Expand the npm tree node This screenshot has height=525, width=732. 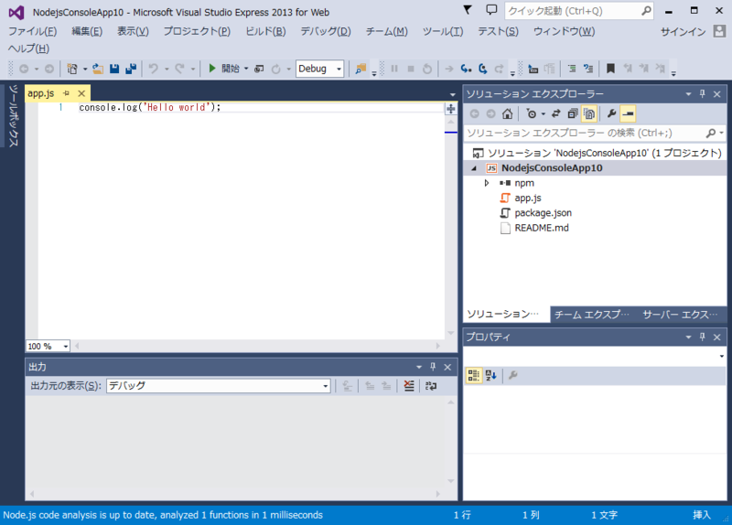click(x=487, y=183)
